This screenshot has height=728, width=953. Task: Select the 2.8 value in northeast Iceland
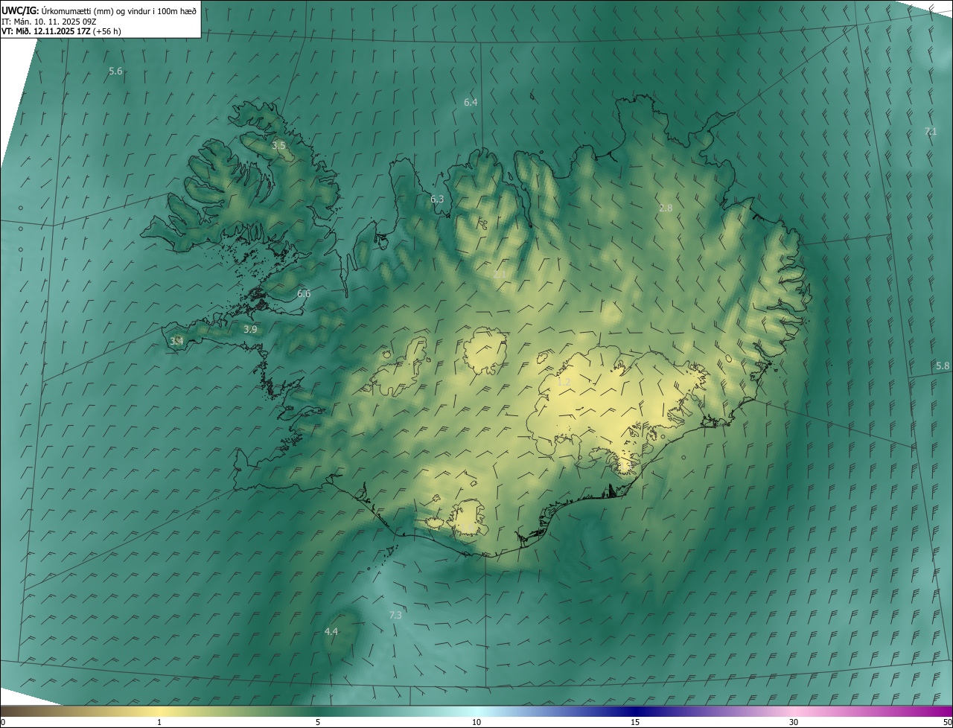pyautogui.click(x=666, y=208)
